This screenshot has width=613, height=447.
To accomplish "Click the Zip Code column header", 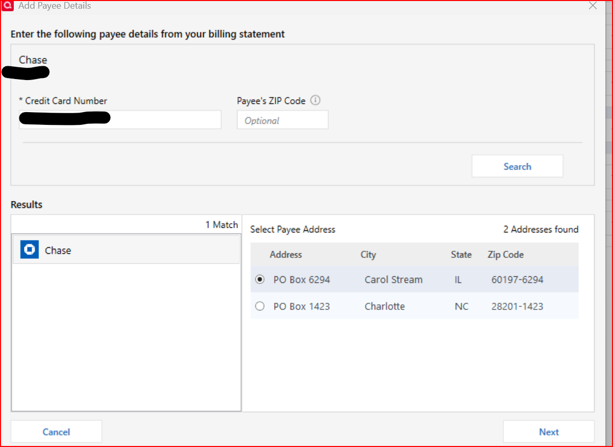I will [x=505, y=255].
